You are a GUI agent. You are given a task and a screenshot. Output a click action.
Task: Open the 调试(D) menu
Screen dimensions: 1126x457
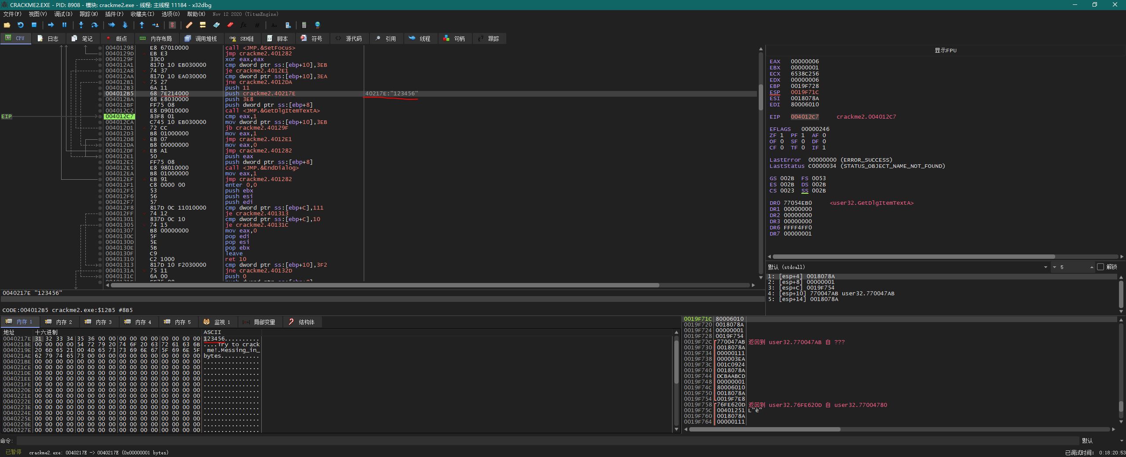click(63, 14)
